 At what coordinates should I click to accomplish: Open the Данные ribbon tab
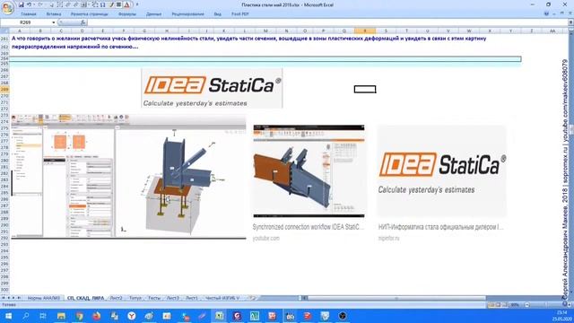click(153, 14)
